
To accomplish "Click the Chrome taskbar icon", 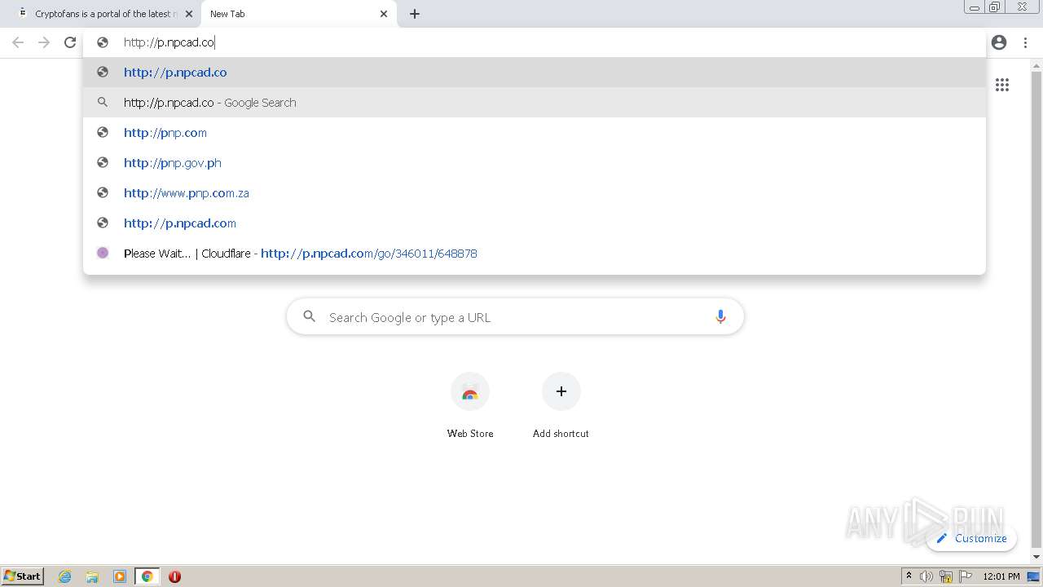I will [x=147, y=576].
